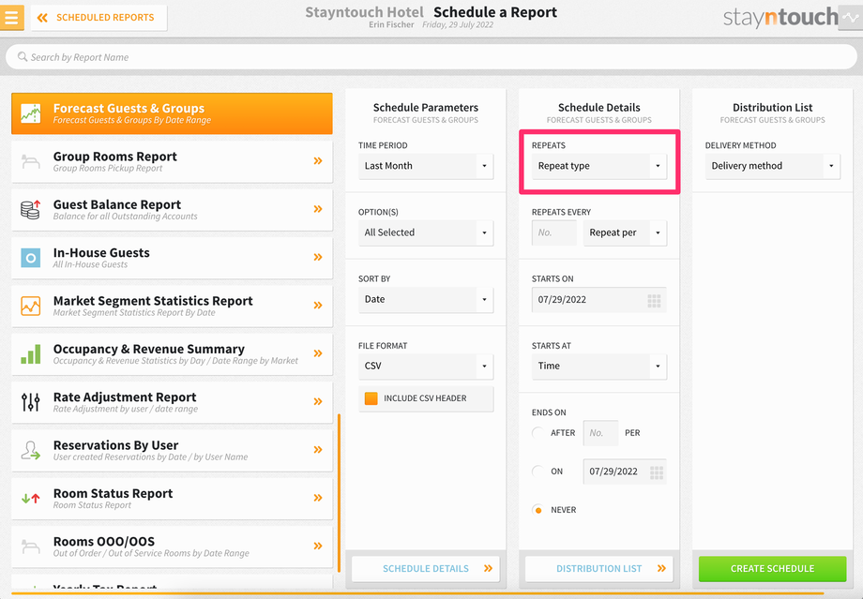The image size is (863, 599).
Task: Click Create Schedule button
Action: 772,569
